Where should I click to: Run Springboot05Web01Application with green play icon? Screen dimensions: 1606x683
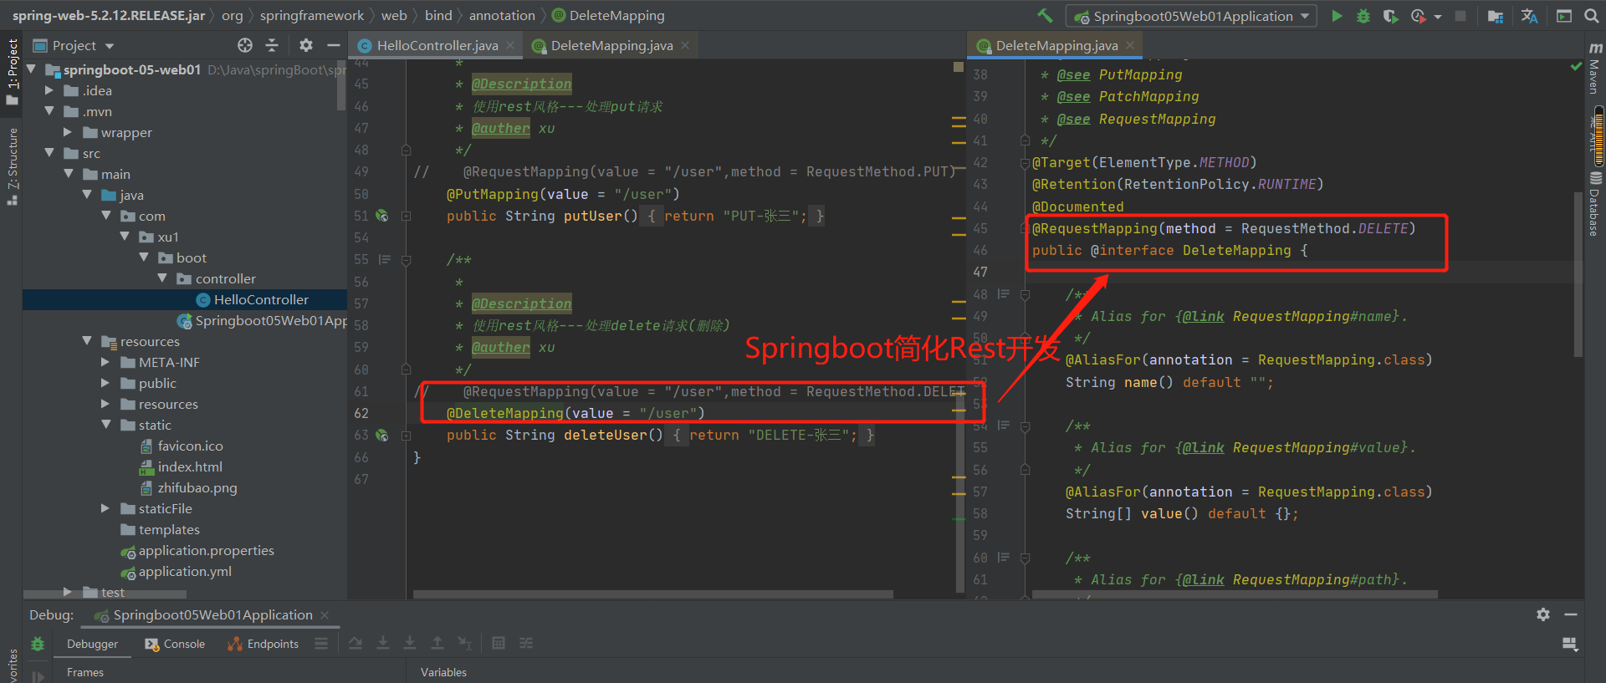click(1337, 16)
